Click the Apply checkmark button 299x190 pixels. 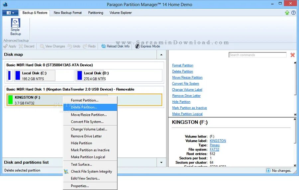pyautogui.click(x=10, y=46)
